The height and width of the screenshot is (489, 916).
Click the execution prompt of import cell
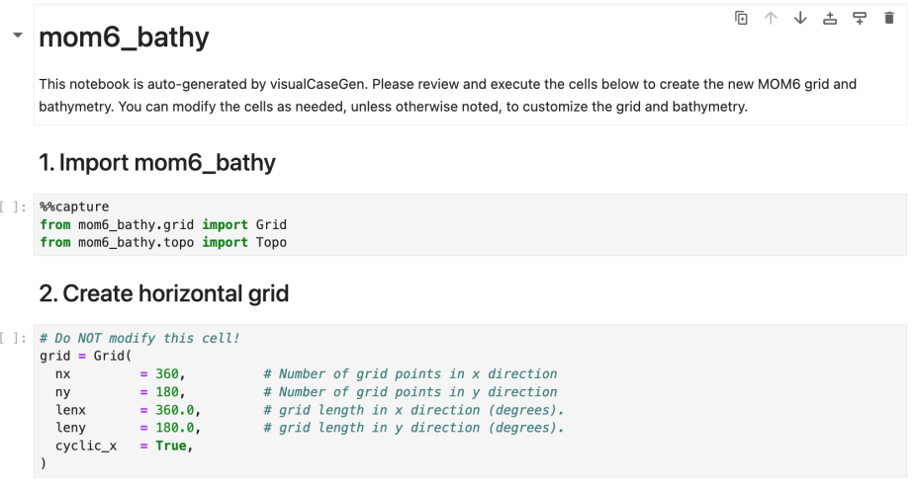coord(14,207)
